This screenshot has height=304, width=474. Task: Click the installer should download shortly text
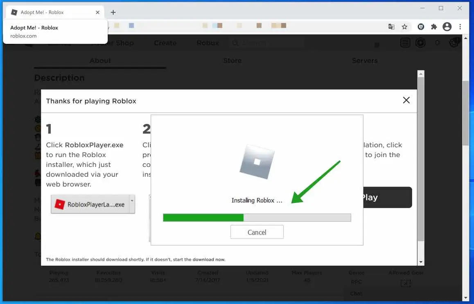coord(135,259)
